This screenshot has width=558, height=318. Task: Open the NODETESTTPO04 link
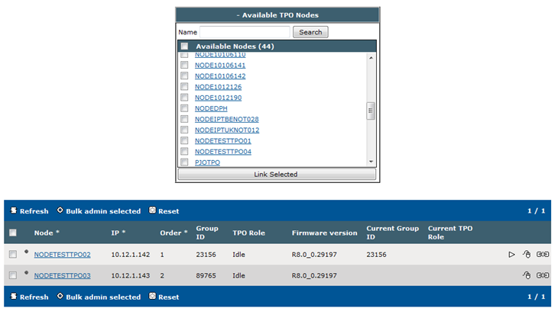point(222,152)
